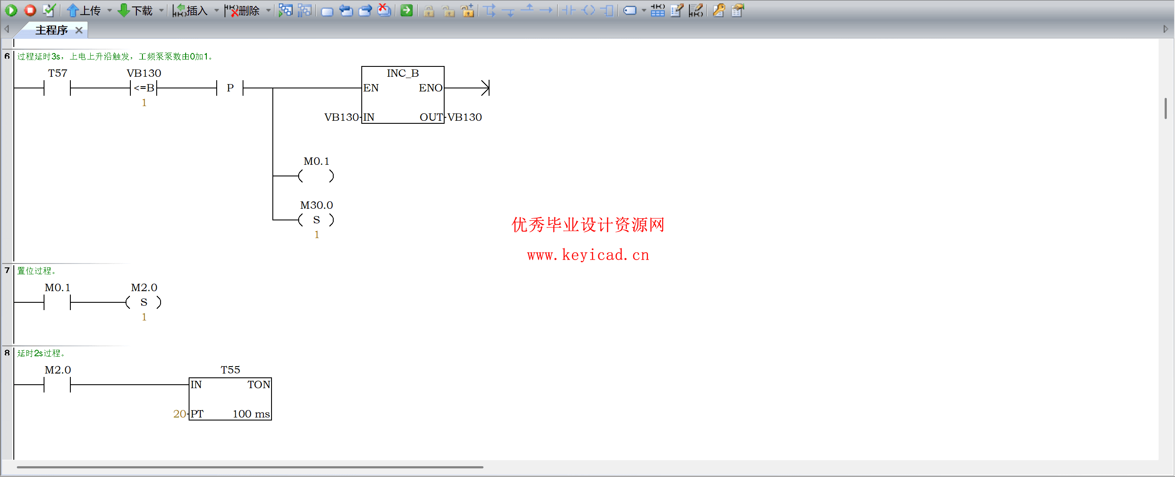The image size is (1175, 477).
Task: Open the 删除 dropdown arrow
Action: [268, 10]
